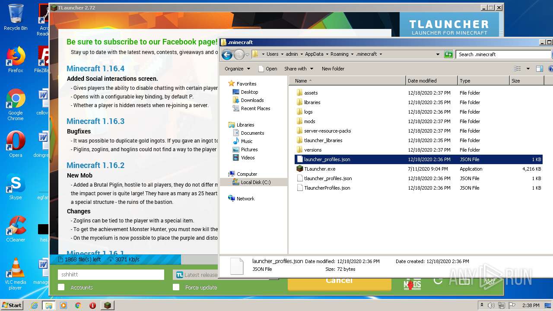Click Users in the address breadcrumb

[x=272, y=54]
